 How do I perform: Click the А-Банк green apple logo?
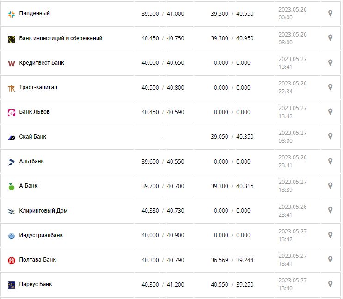(12, 186)
